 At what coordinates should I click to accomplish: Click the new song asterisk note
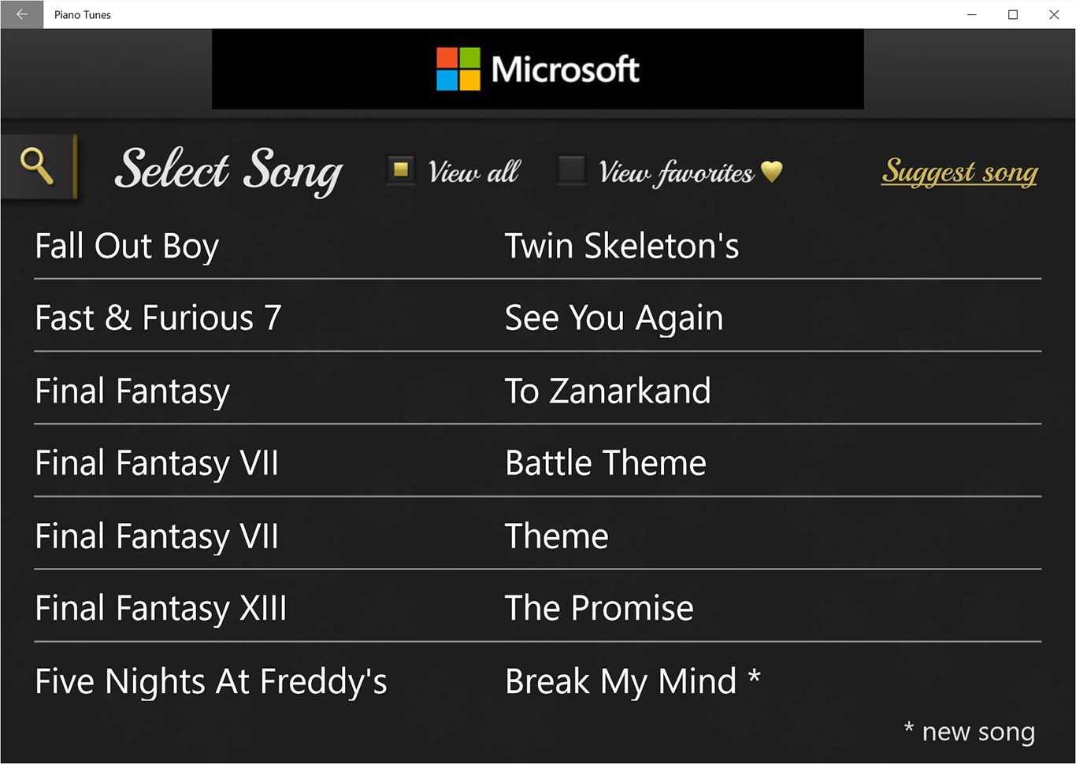970,731
